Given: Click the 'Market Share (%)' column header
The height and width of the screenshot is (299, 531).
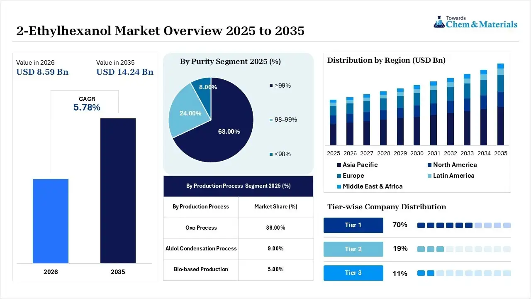Looking at the screenshot, I should (276, 207).
